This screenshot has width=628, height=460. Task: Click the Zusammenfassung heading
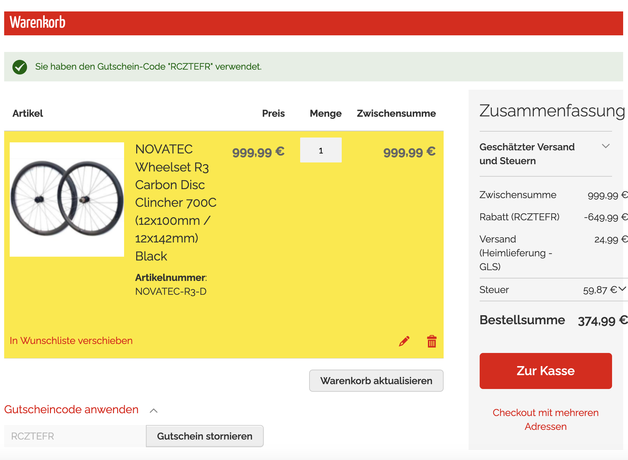click(552, 111)
